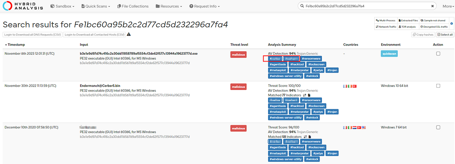Click the Threat Score: 100/100 text
This screenshot has width=455, height=164.
point(284,86)
